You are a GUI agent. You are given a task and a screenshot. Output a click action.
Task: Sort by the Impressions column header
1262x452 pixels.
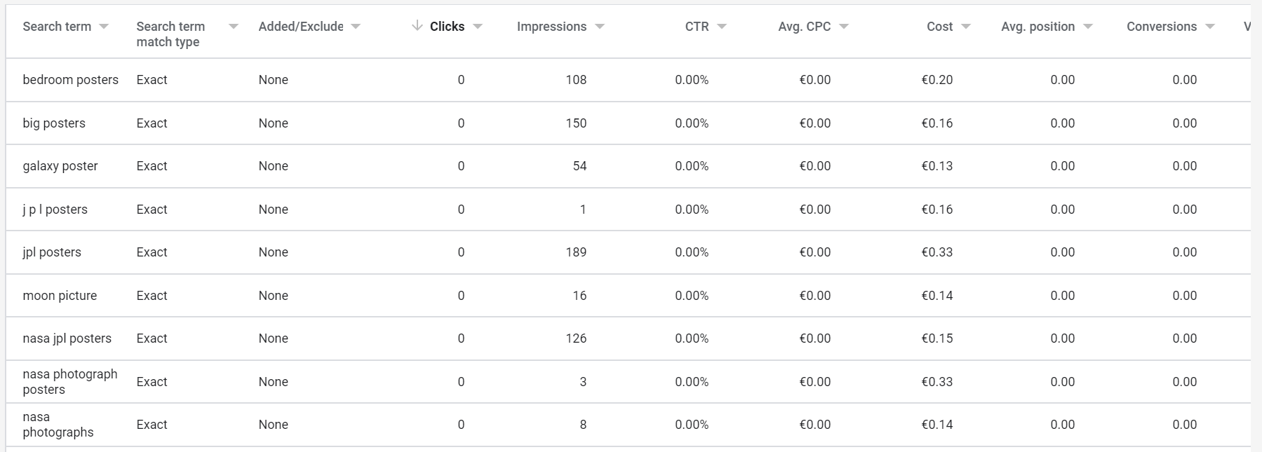(x=551, y=27)
